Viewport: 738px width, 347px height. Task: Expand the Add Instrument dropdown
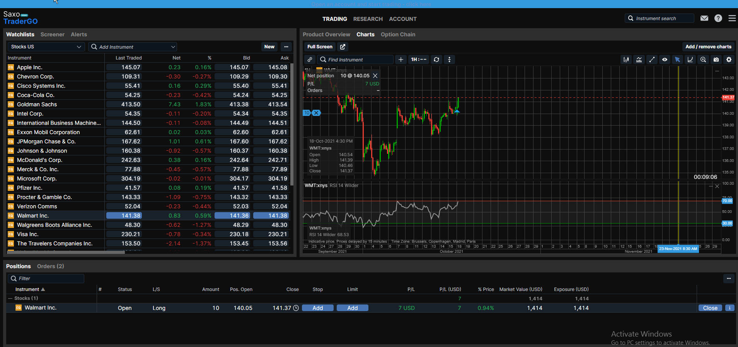[173, 47]
